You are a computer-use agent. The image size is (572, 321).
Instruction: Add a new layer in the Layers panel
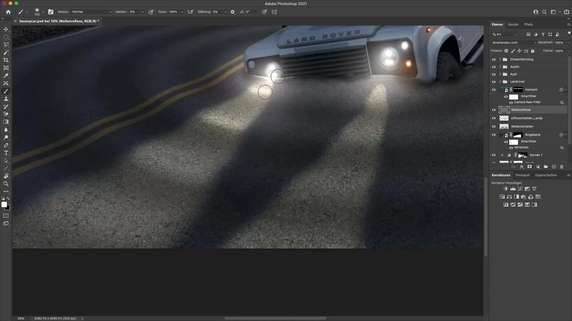point(554,167)
